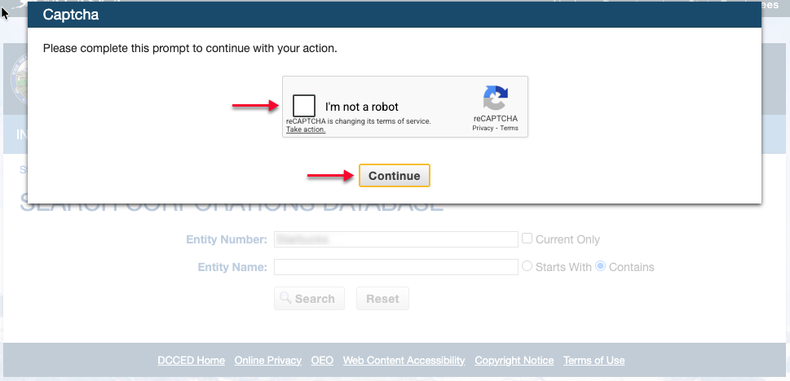Focus the Entity Name text field
This screenshot has width=790, height=381.
click(x=396, y=267)
